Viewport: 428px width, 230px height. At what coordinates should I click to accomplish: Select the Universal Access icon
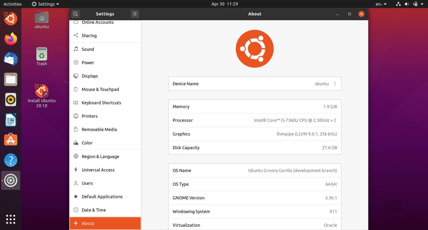76,170
